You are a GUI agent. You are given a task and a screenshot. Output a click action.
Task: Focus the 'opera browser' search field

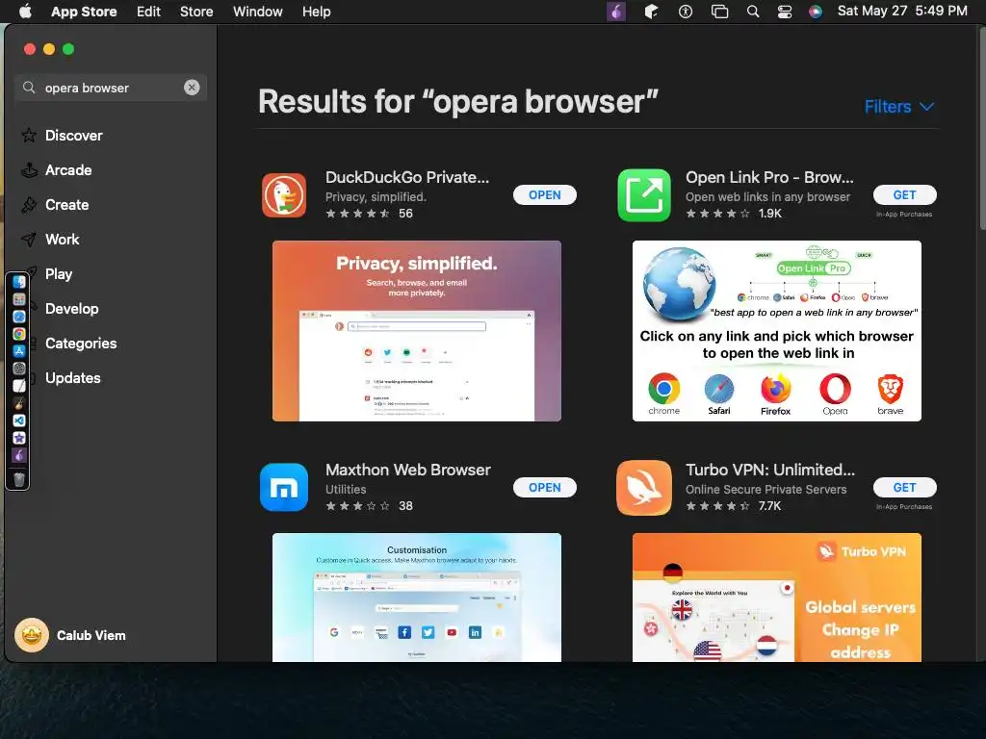coord(111,88)
